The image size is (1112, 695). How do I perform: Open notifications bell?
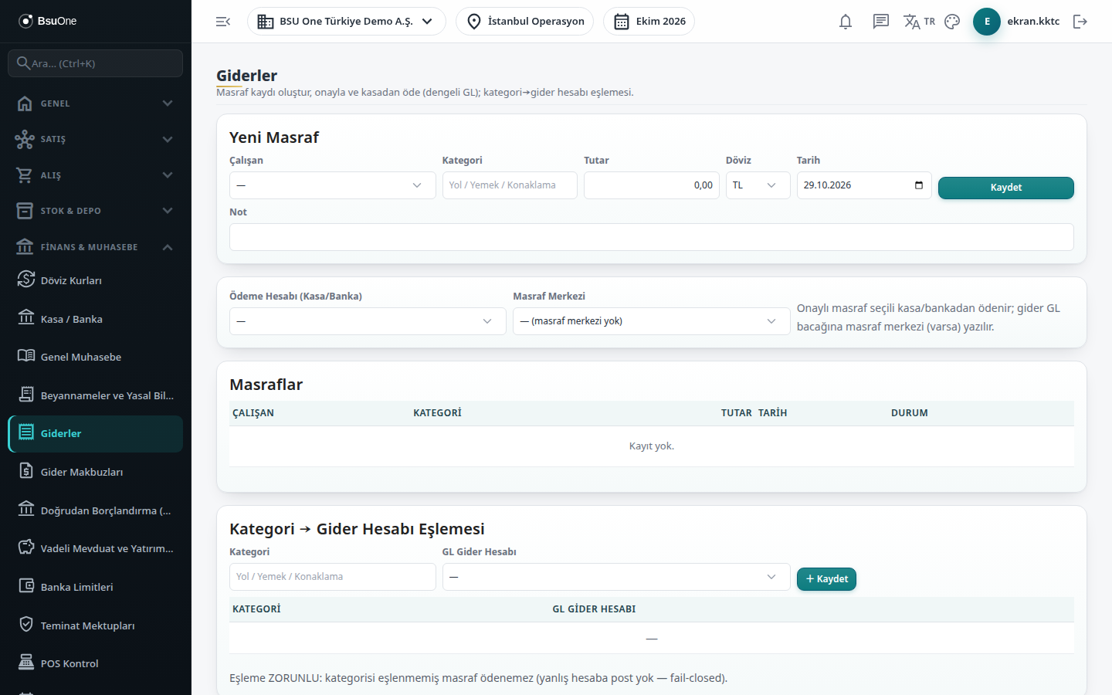pos(846,22)
